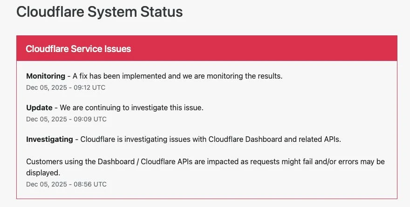Select the bold Monitoring status label
The image size is (410, 207).
46,76
